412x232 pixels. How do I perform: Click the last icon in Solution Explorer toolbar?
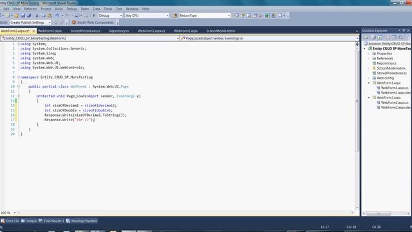[x=400, y=37]
